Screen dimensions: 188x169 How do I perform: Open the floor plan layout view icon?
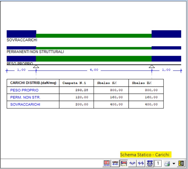[107, 163]
